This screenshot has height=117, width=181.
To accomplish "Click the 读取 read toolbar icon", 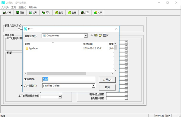I will point(33,12).
